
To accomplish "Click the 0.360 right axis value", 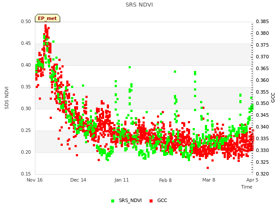I will pos(262,80).
